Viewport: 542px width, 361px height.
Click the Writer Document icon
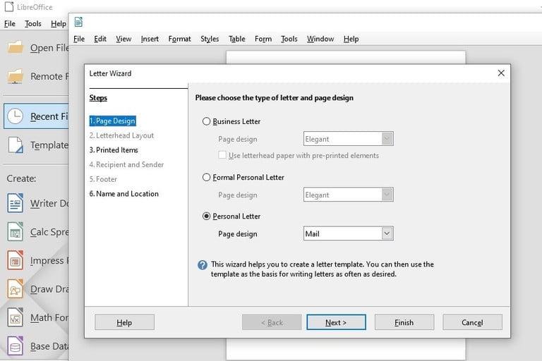(16, 204)
